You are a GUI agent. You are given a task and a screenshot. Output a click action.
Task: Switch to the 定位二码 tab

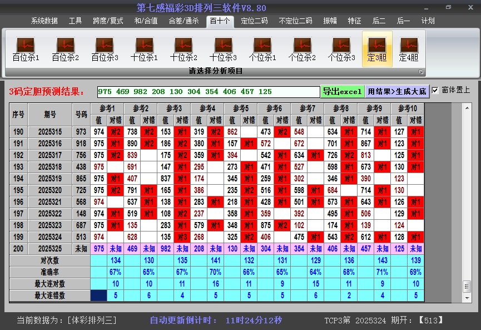[x=254, y=21]
